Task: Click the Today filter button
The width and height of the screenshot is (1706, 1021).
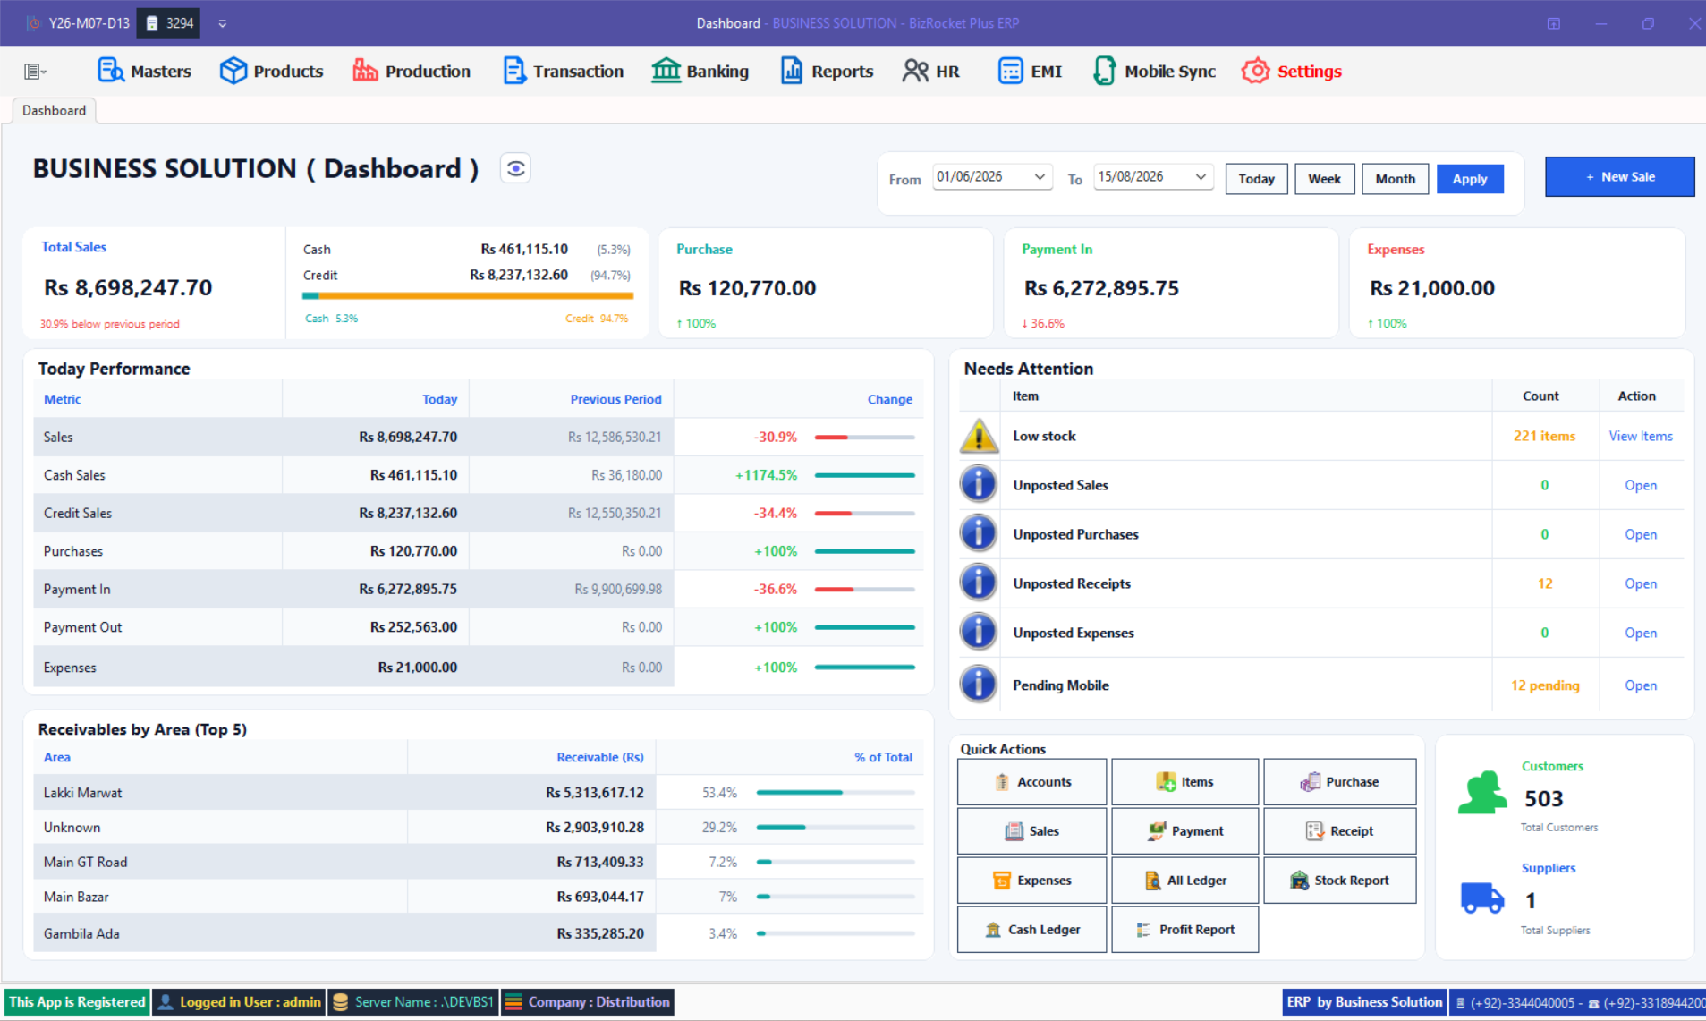Action: pyautogui.click(x=1256, y=179)
